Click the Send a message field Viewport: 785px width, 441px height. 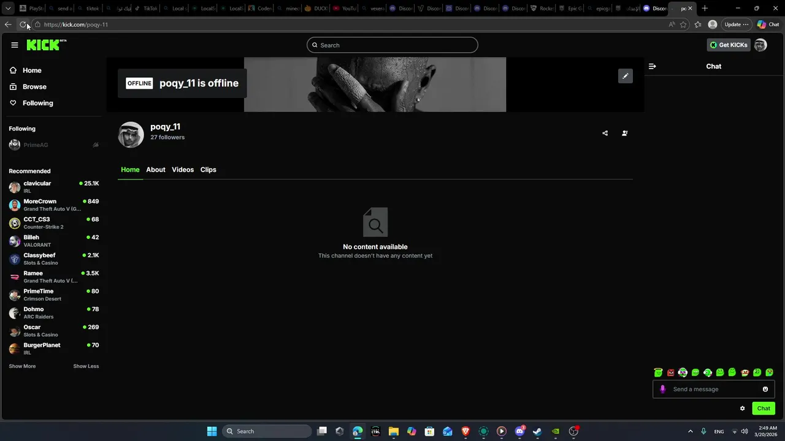point(714,389)
